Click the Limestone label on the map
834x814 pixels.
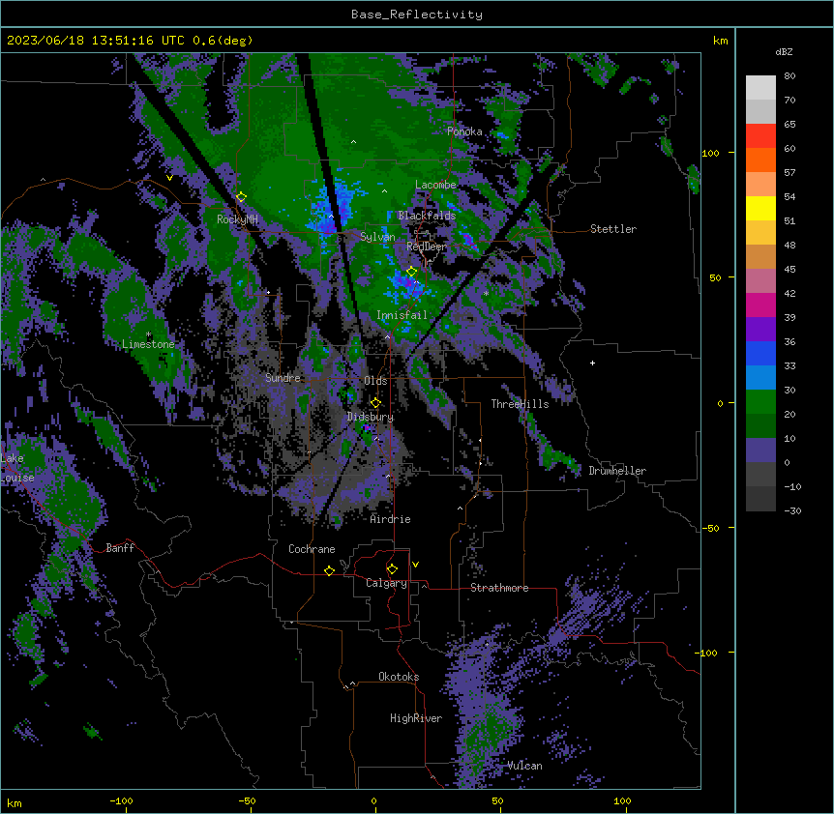(148, 344)
